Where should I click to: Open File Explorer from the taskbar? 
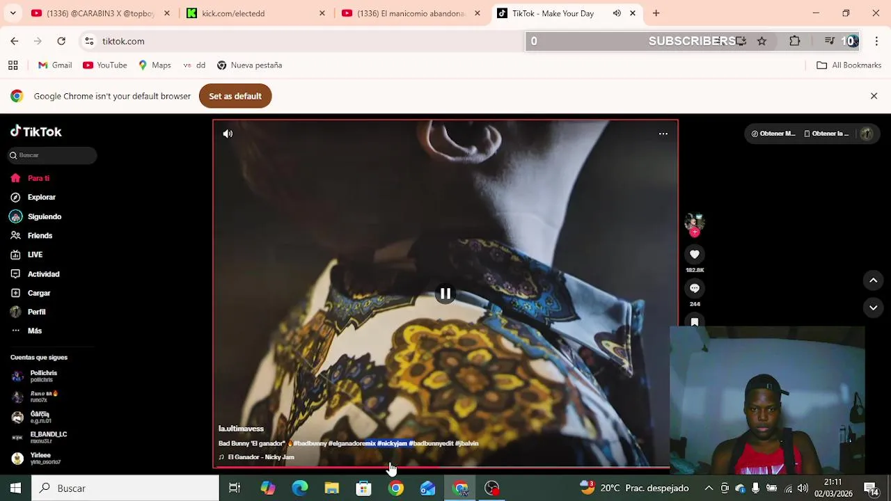coord(331,488)
